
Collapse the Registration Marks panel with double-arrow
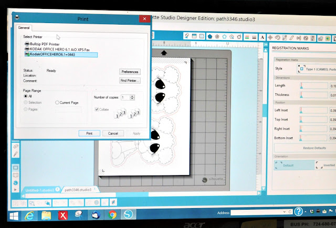coord(266,45)
